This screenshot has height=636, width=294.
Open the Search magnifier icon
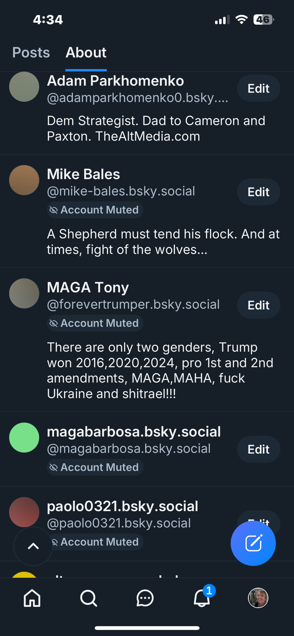pos(88,598)
